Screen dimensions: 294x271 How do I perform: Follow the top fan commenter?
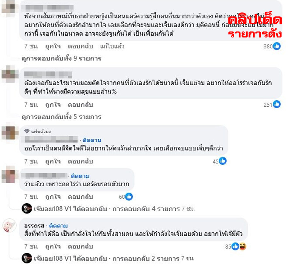(x=92, y=140)
